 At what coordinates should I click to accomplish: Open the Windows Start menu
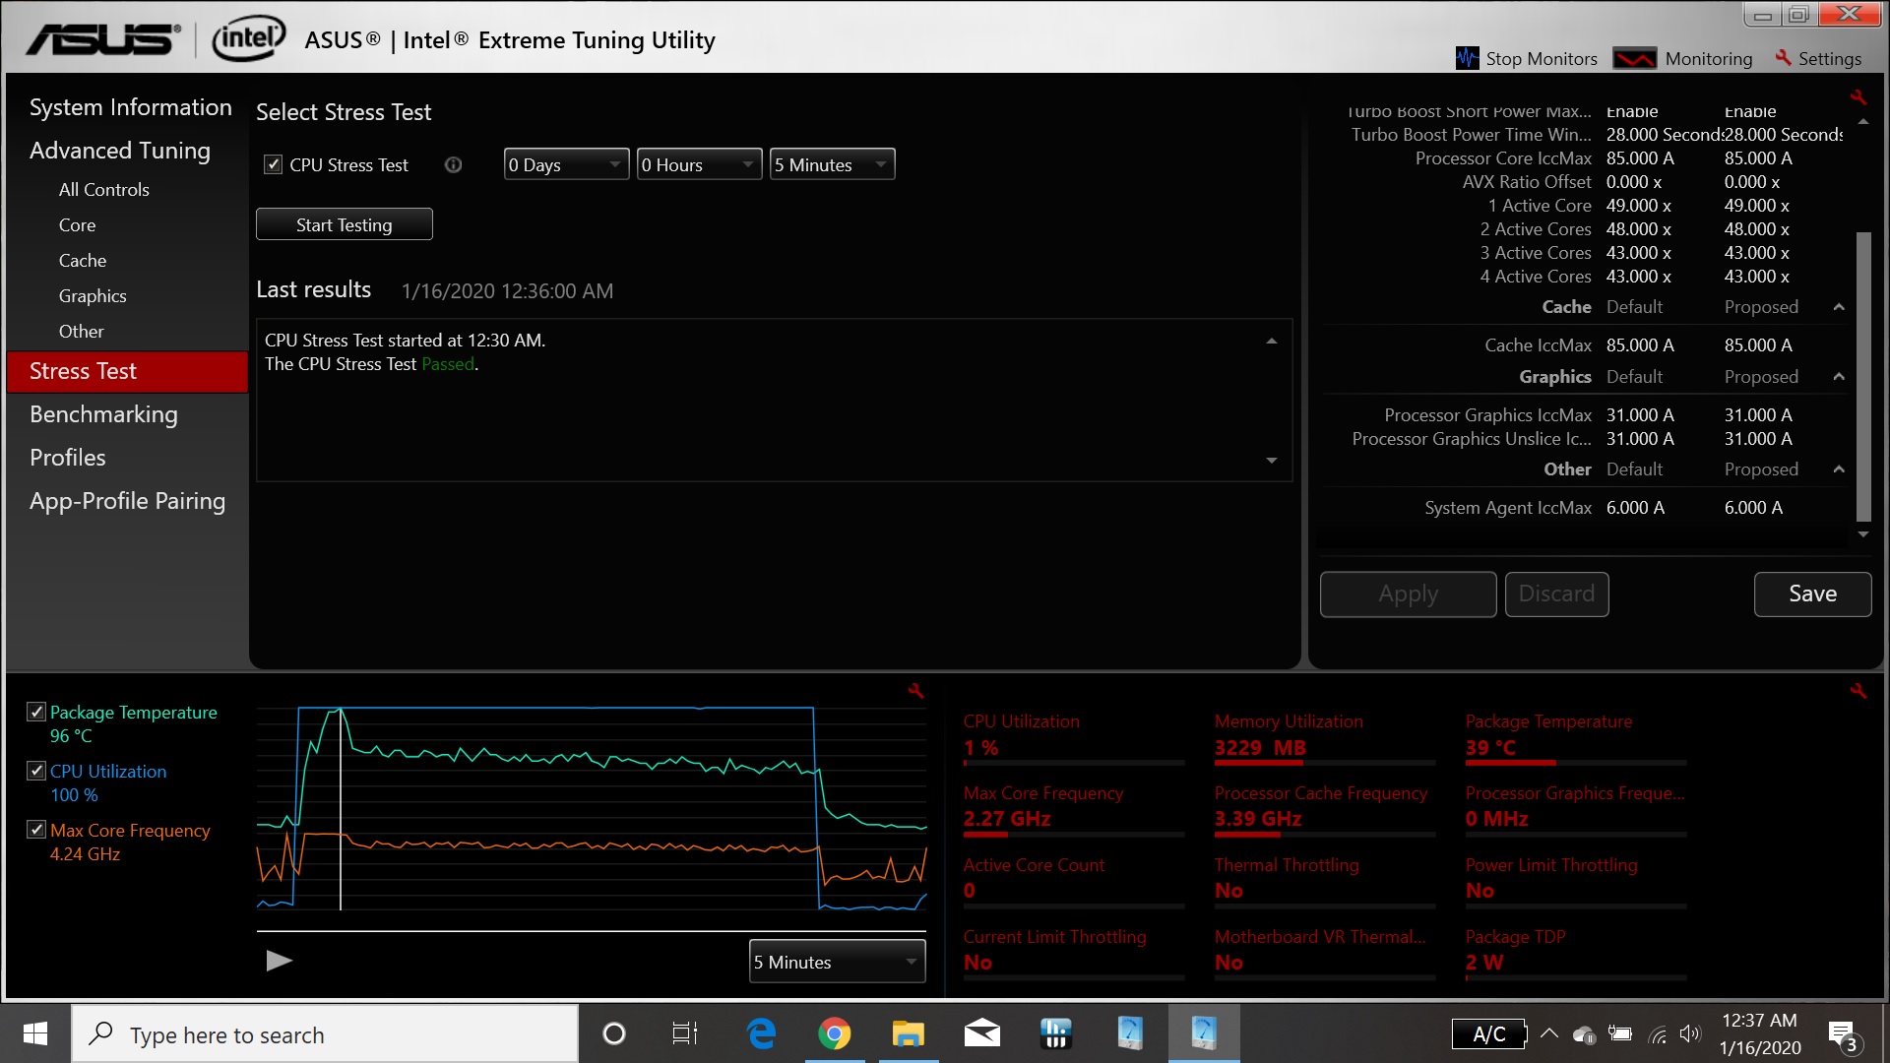tap(35, 1033)
